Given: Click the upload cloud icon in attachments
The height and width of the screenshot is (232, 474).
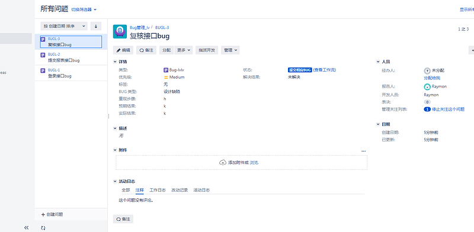Looking at the screenshot, I should pyautogui.click(x=223, y=163).
